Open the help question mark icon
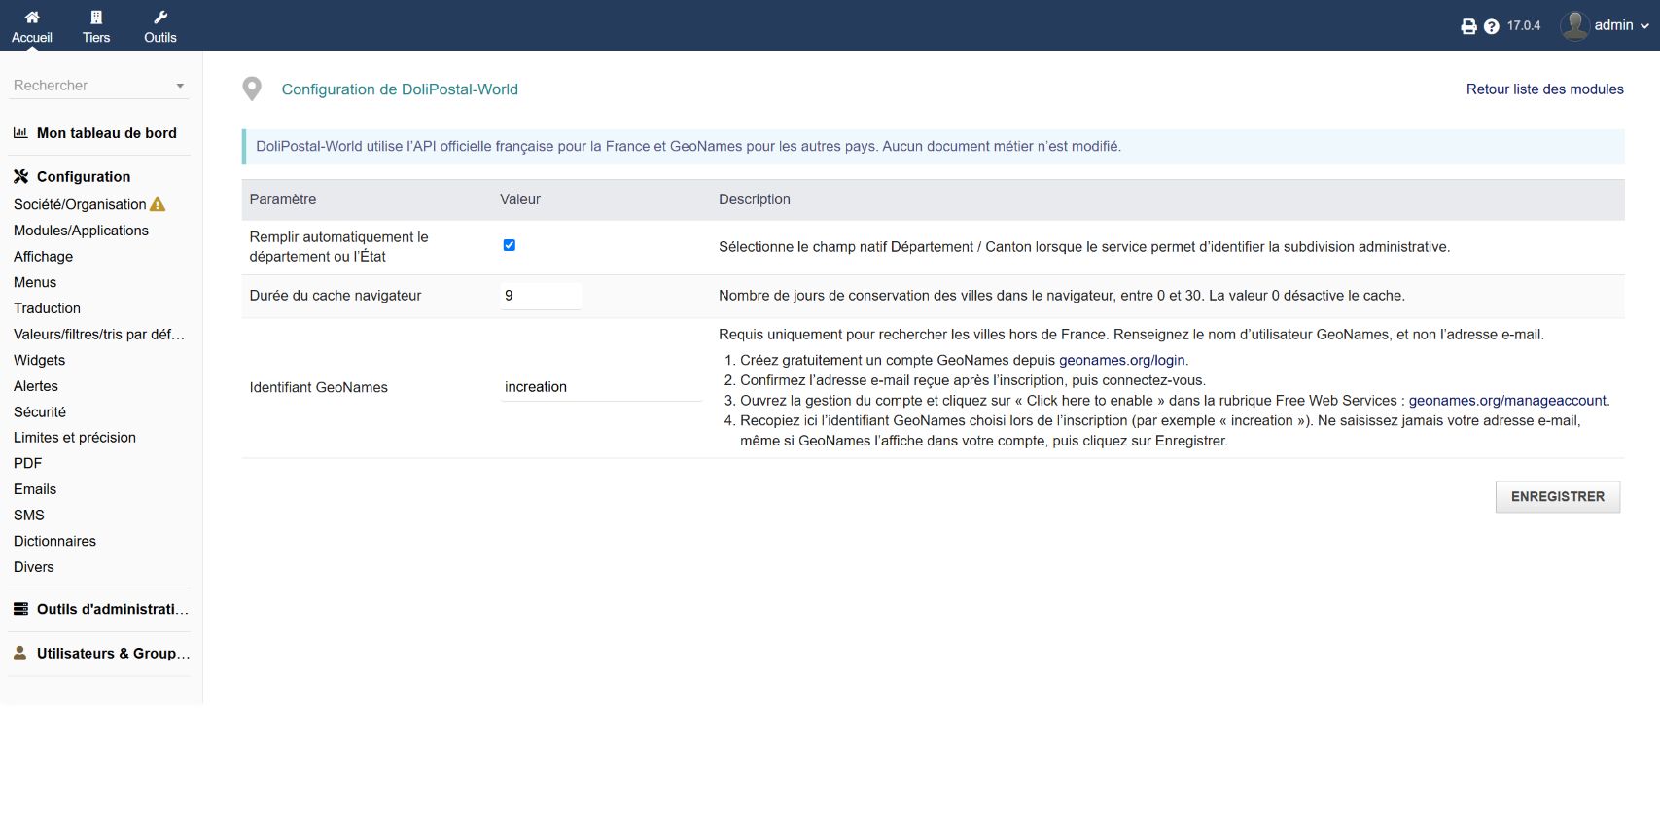The height and width of the screenshot is (819, 1660). 1492,26
